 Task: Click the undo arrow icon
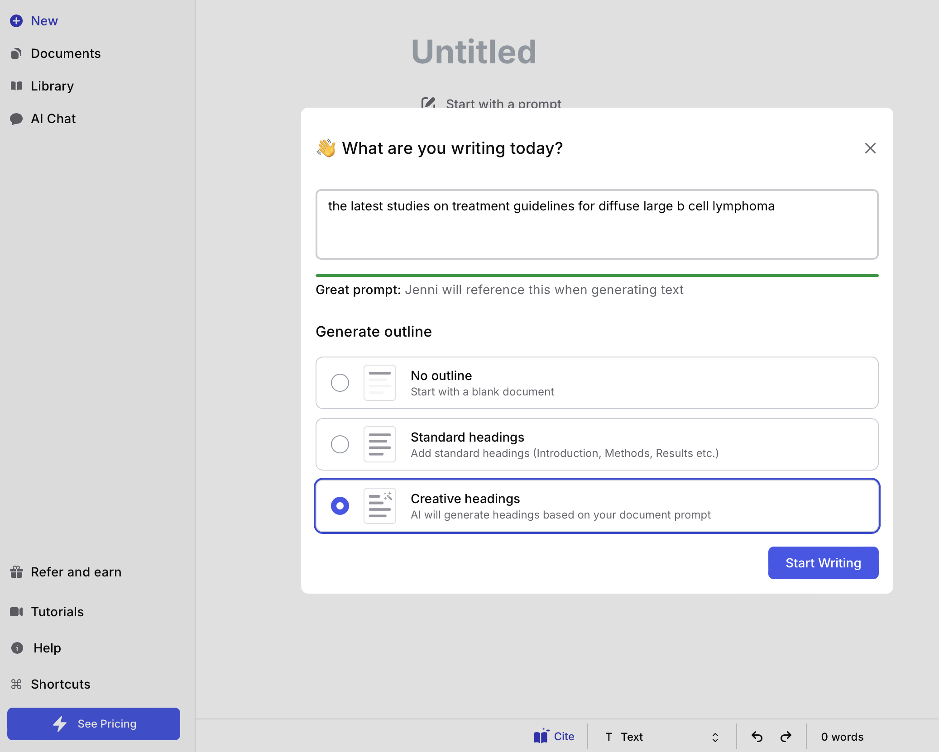tap(757, 737)
